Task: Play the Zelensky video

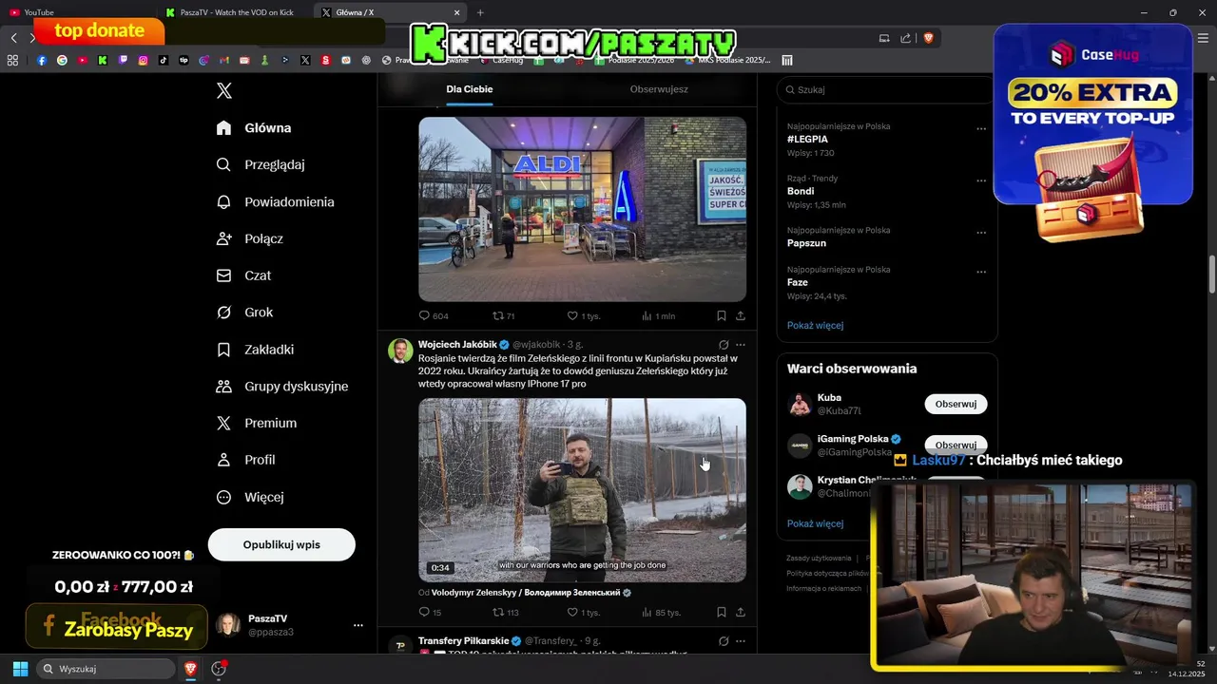Action: (x=582, y=490)
